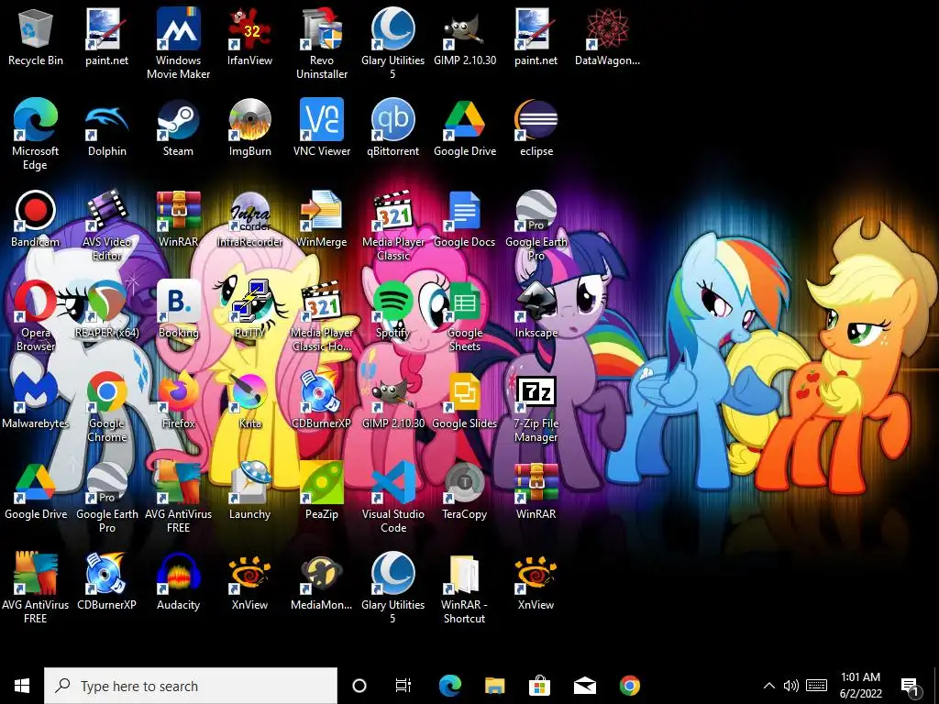Click the Type here to search box

[191, 686]
